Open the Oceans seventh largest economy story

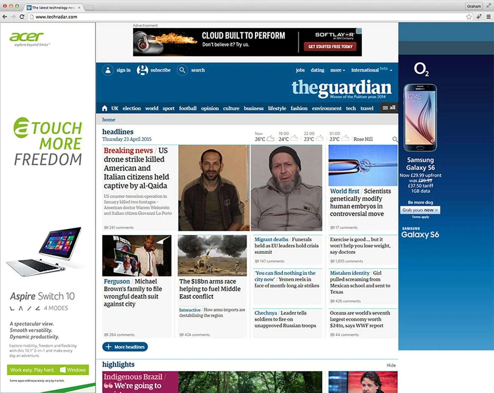tap(360, 319)
